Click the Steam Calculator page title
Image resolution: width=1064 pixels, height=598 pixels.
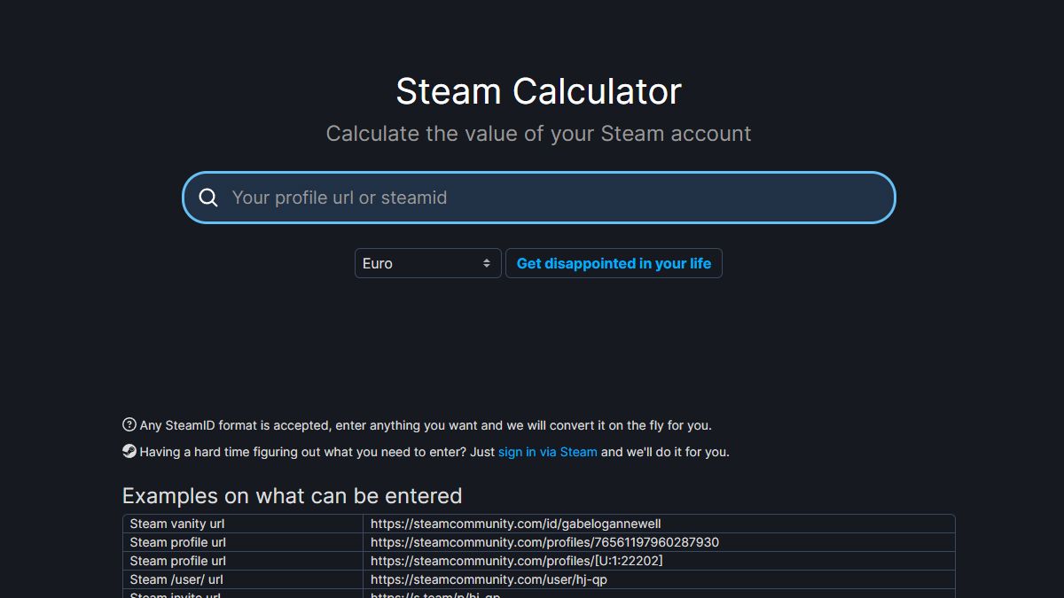tap(538, 91)
